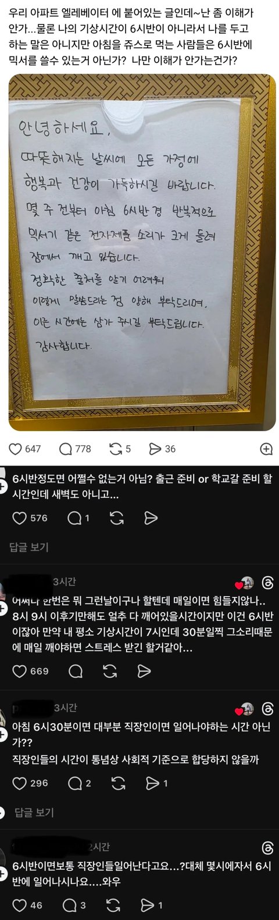The image size is (279, 920).
Task: Repost the comment with 46 likes
Action: point(115,905)
